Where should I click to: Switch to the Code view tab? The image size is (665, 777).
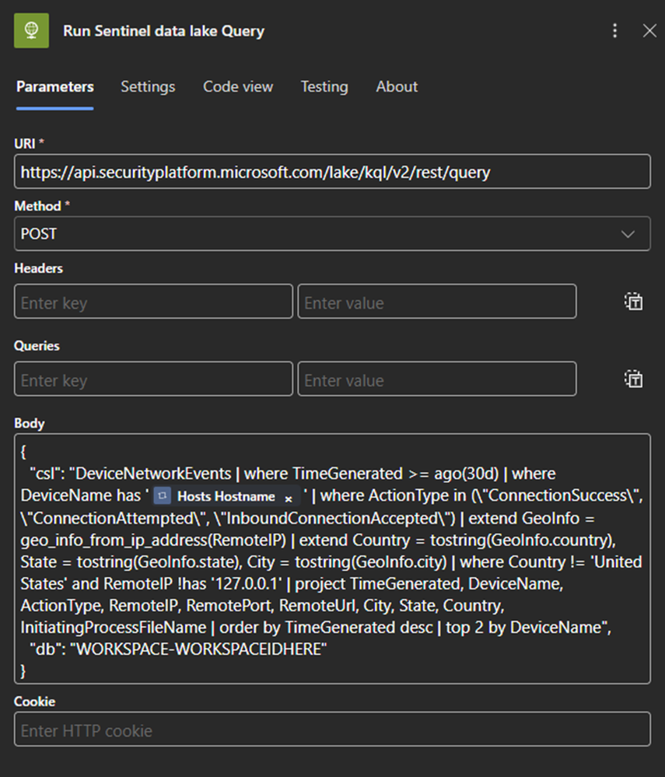point(238,87)
